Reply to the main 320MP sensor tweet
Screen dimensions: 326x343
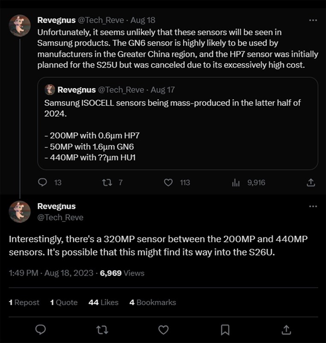[41, 329]
